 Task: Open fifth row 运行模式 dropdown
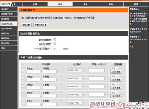[x=74, y=103]
